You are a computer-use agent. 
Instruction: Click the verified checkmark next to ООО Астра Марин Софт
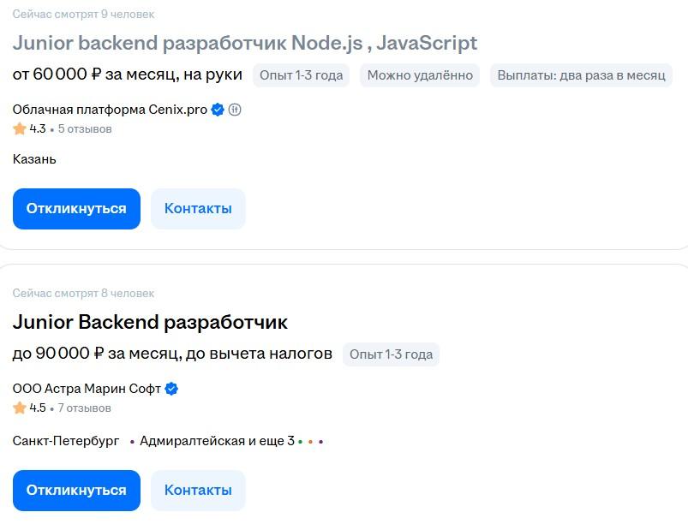point(172,388)
